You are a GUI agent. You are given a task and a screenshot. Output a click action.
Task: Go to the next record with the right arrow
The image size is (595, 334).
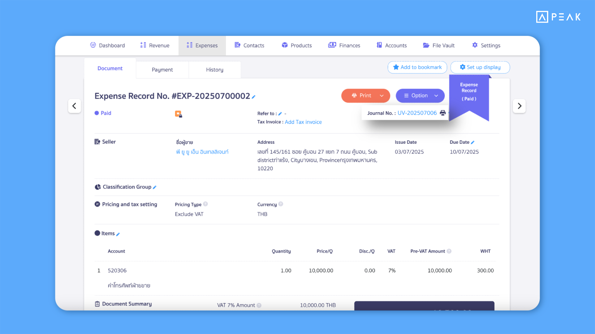(x=519, y=106)
